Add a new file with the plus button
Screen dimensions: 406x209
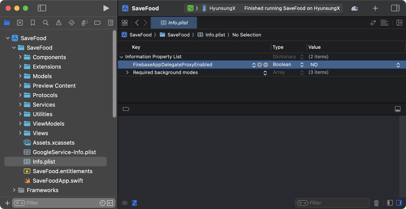(x=7, y=203)
